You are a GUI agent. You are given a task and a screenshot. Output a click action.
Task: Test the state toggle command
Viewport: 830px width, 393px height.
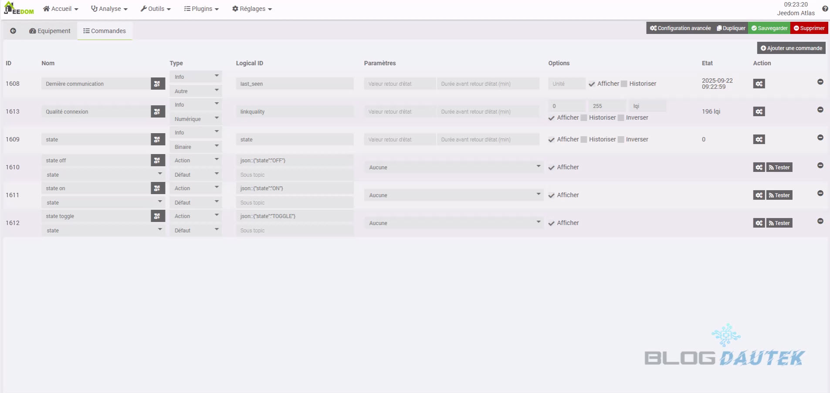pos(779,223)
